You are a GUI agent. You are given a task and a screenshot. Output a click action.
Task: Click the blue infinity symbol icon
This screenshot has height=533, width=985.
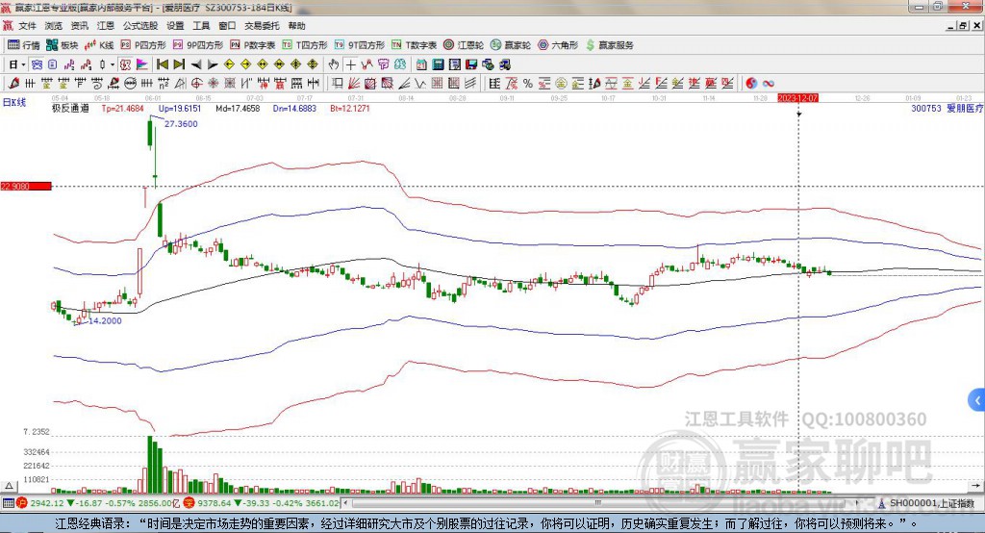pyautogui.click(x=768, y=83)
